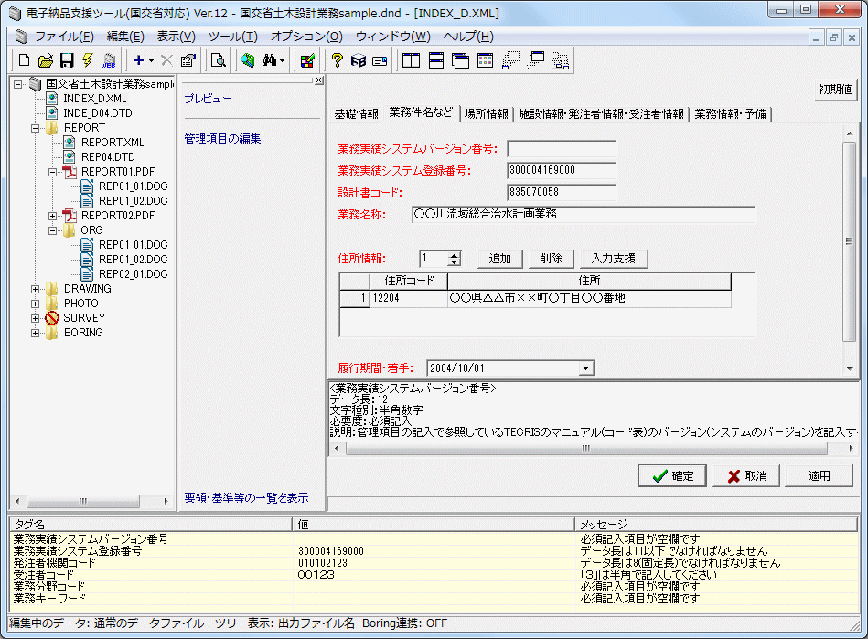The image size is (868, 639).
Task: Collapse the REPORT folder node
Action: point(35,128)
